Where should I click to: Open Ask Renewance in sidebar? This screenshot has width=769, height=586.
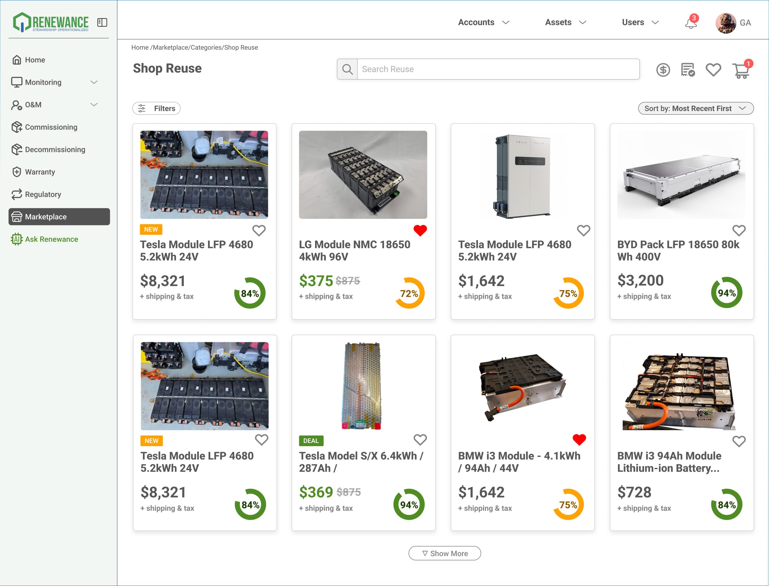(x=51, y=239)
